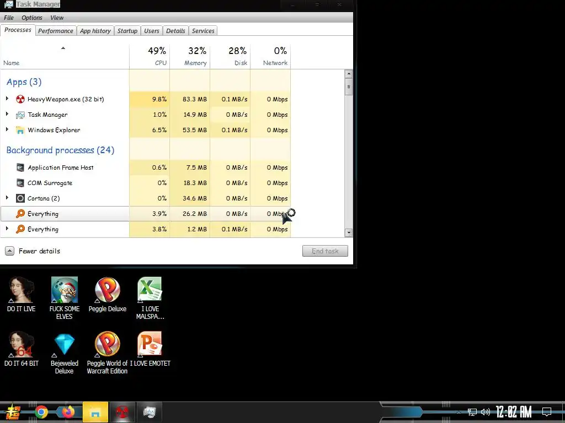Click the 53.5 MB Windows Explorer memory
565x423 pixels.
point(195,130)
